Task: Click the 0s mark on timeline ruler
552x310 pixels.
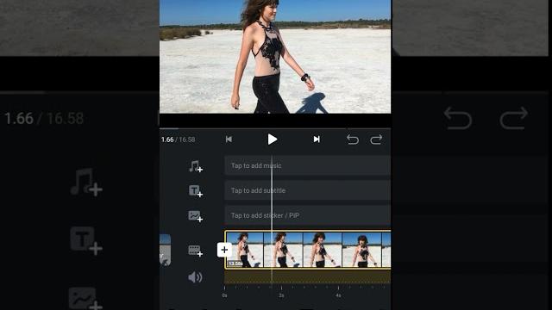Action: (224, 295)
